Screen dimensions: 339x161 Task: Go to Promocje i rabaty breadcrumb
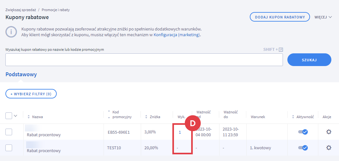click(55, 10)
